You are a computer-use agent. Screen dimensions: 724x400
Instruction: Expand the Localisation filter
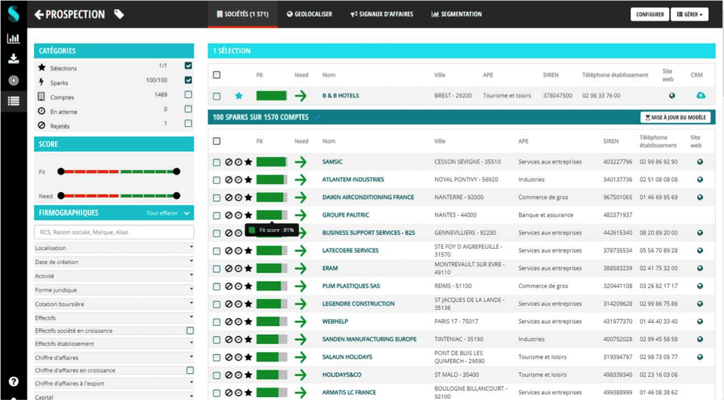point(114,248)
